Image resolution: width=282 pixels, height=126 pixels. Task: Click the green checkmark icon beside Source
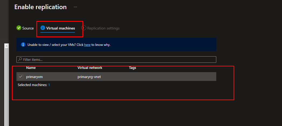point(19,28)
